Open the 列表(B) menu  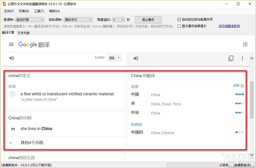(x=24, y=11)
